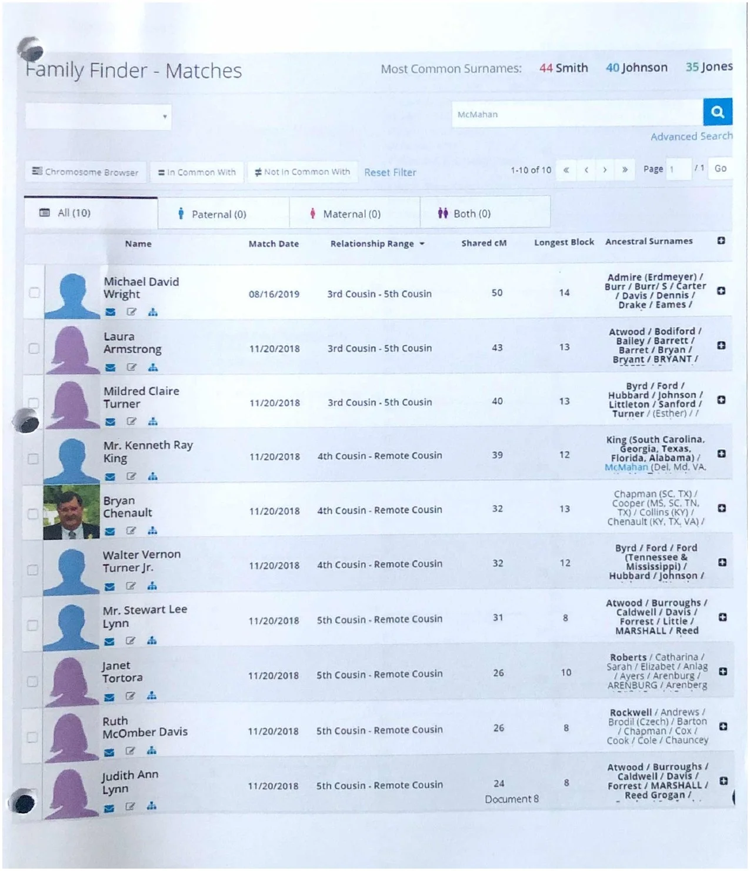
Task: View family tree icon for Mildred Claire Turner
Action: point(153,421)
